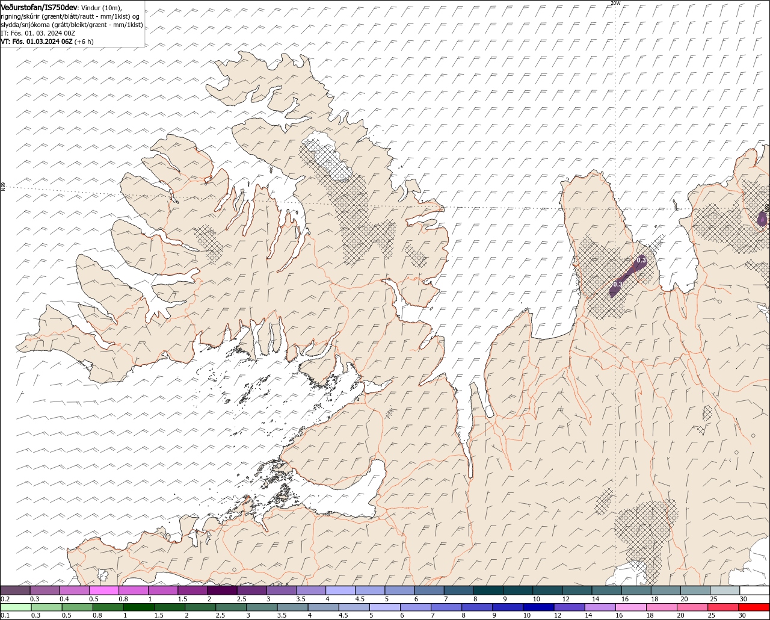The width and height of the screenshot is (770, 620).
Task: Click the small purple precipitation blob near right edge
Action: 762,219
